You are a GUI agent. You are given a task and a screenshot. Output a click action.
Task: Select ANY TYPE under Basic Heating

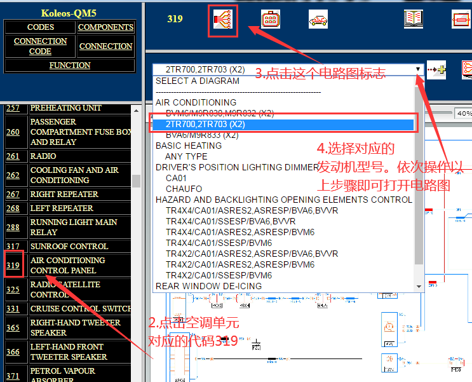click(x=186, y=156)
